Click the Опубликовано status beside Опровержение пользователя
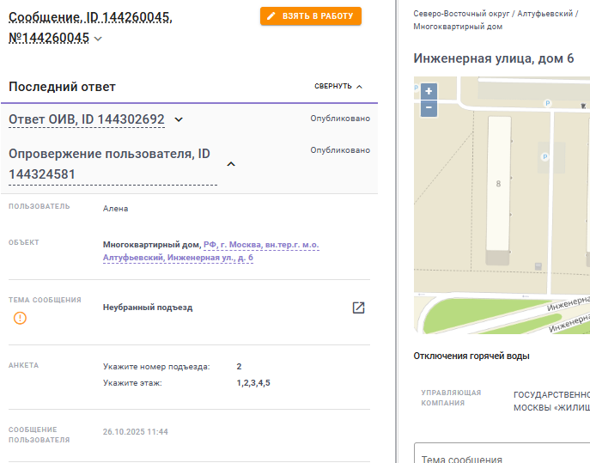This screenshot has height=463, width=590. coord(340,150)
